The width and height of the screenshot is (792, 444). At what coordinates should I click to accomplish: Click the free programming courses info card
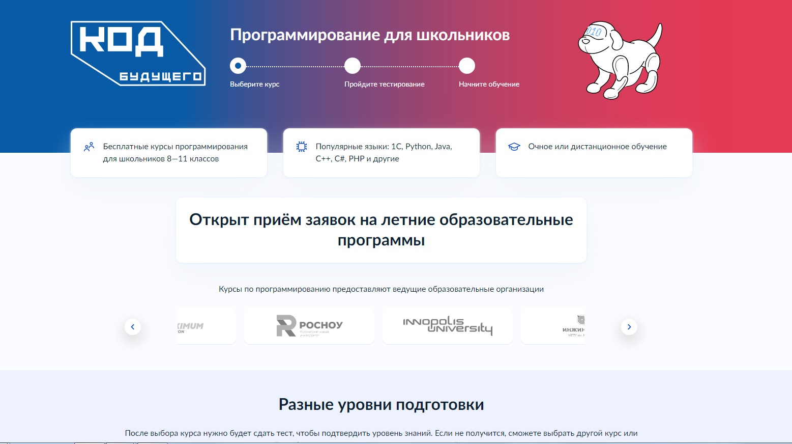[x=169, y=152]
